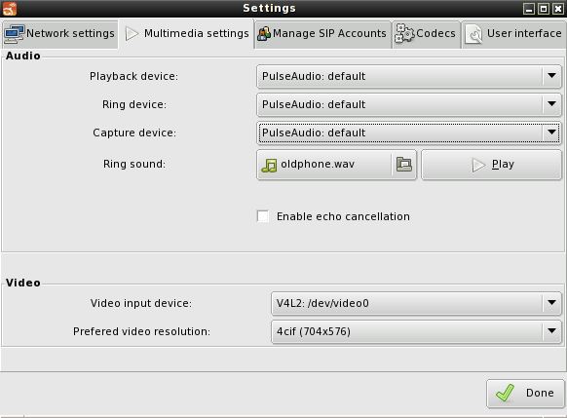This screenshot has width=567, height=418.
Task: Open the Network settings tab
Action: click(59, 34)
